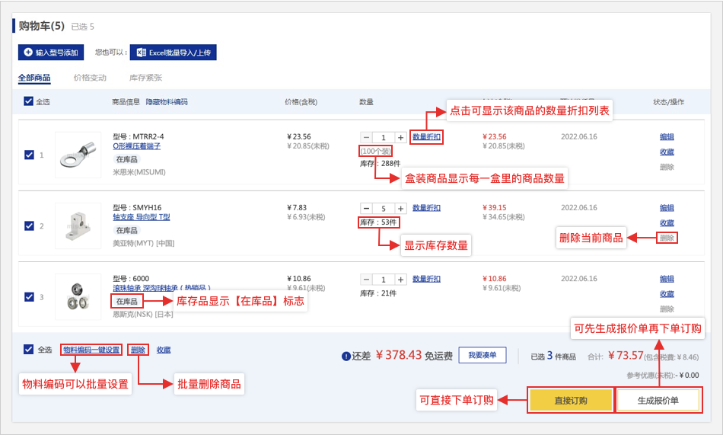
Task: Uncheck the top 全选 checkbox
Action: click(29, 101)
